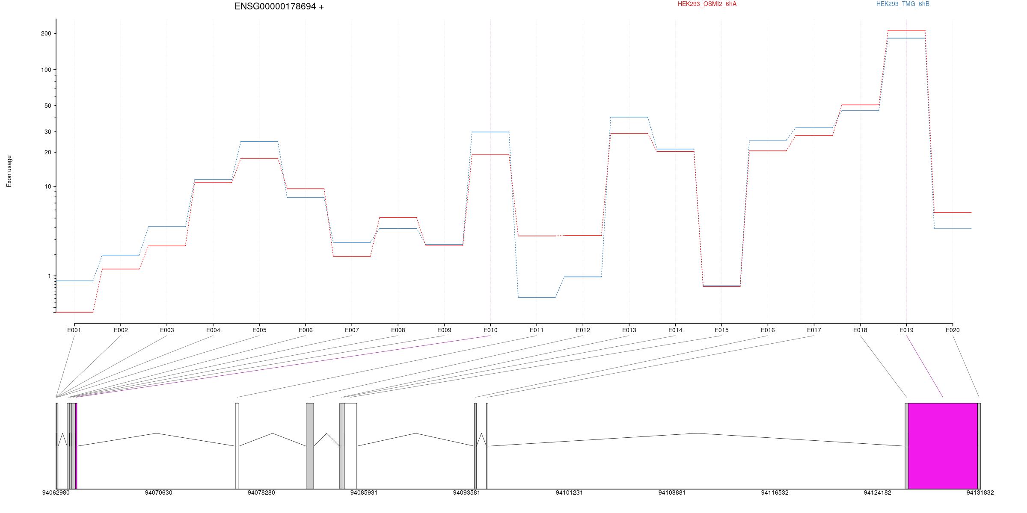This screenshot has width=1027, height=513.
Task: Click the E005 exon label
Action: click(259, 330)
